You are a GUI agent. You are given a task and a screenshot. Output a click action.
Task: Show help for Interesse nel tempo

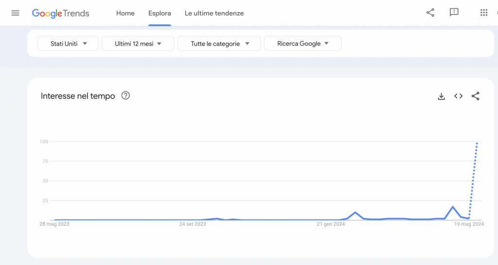(x=125, y=96)
